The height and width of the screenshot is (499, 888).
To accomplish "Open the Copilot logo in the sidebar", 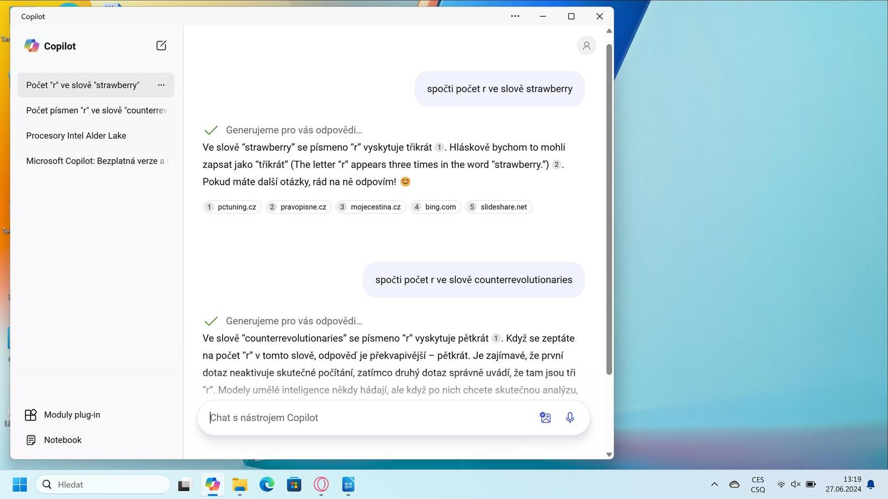I will coord(32,46).
